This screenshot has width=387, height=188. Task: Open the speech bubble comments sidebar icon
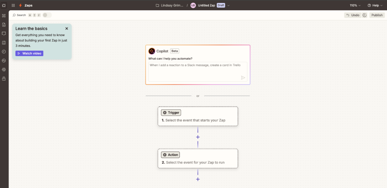click(x=4, y=34)
